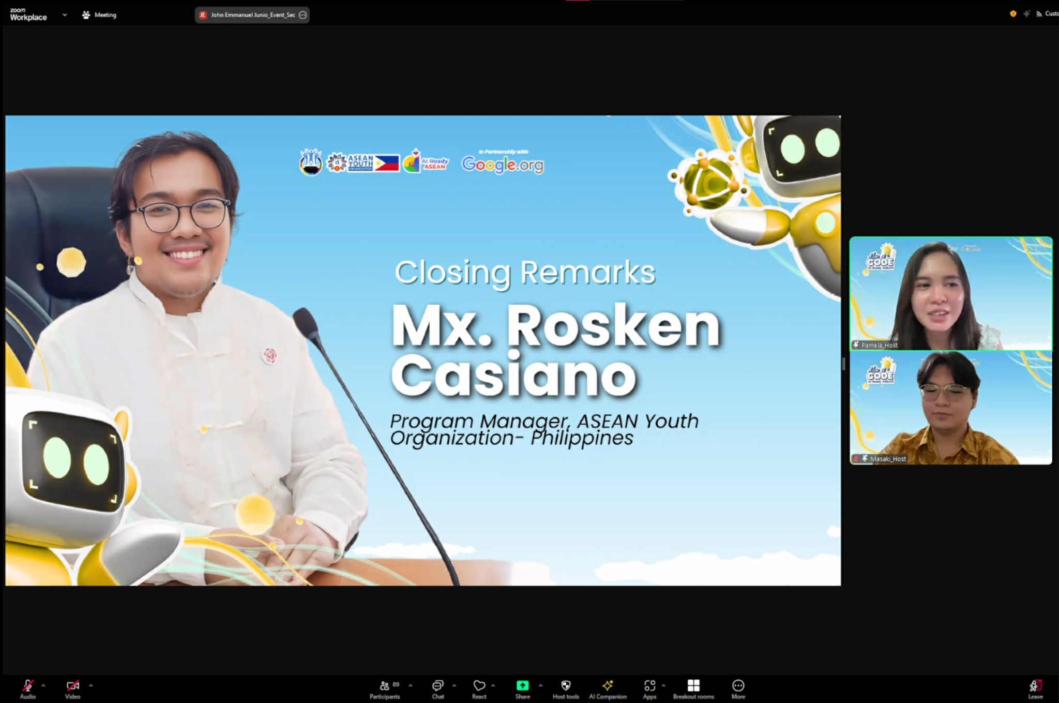
Task: Open the Participants panel icon
Action: pyautogui.click(x=385, y=686)
